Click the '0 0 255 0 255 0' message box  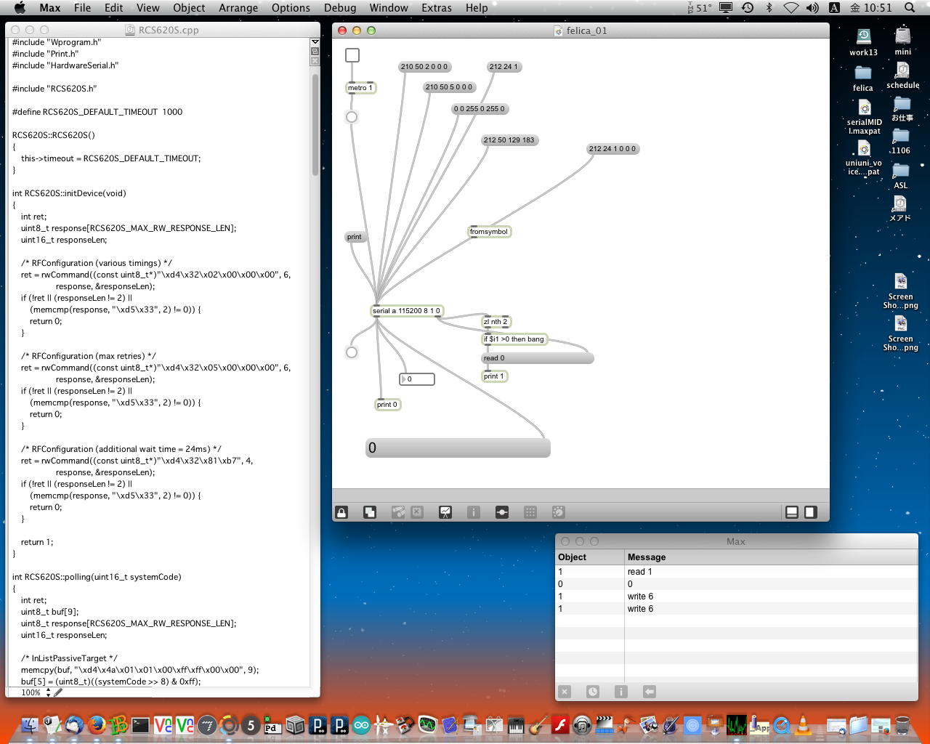click(480, 109)
